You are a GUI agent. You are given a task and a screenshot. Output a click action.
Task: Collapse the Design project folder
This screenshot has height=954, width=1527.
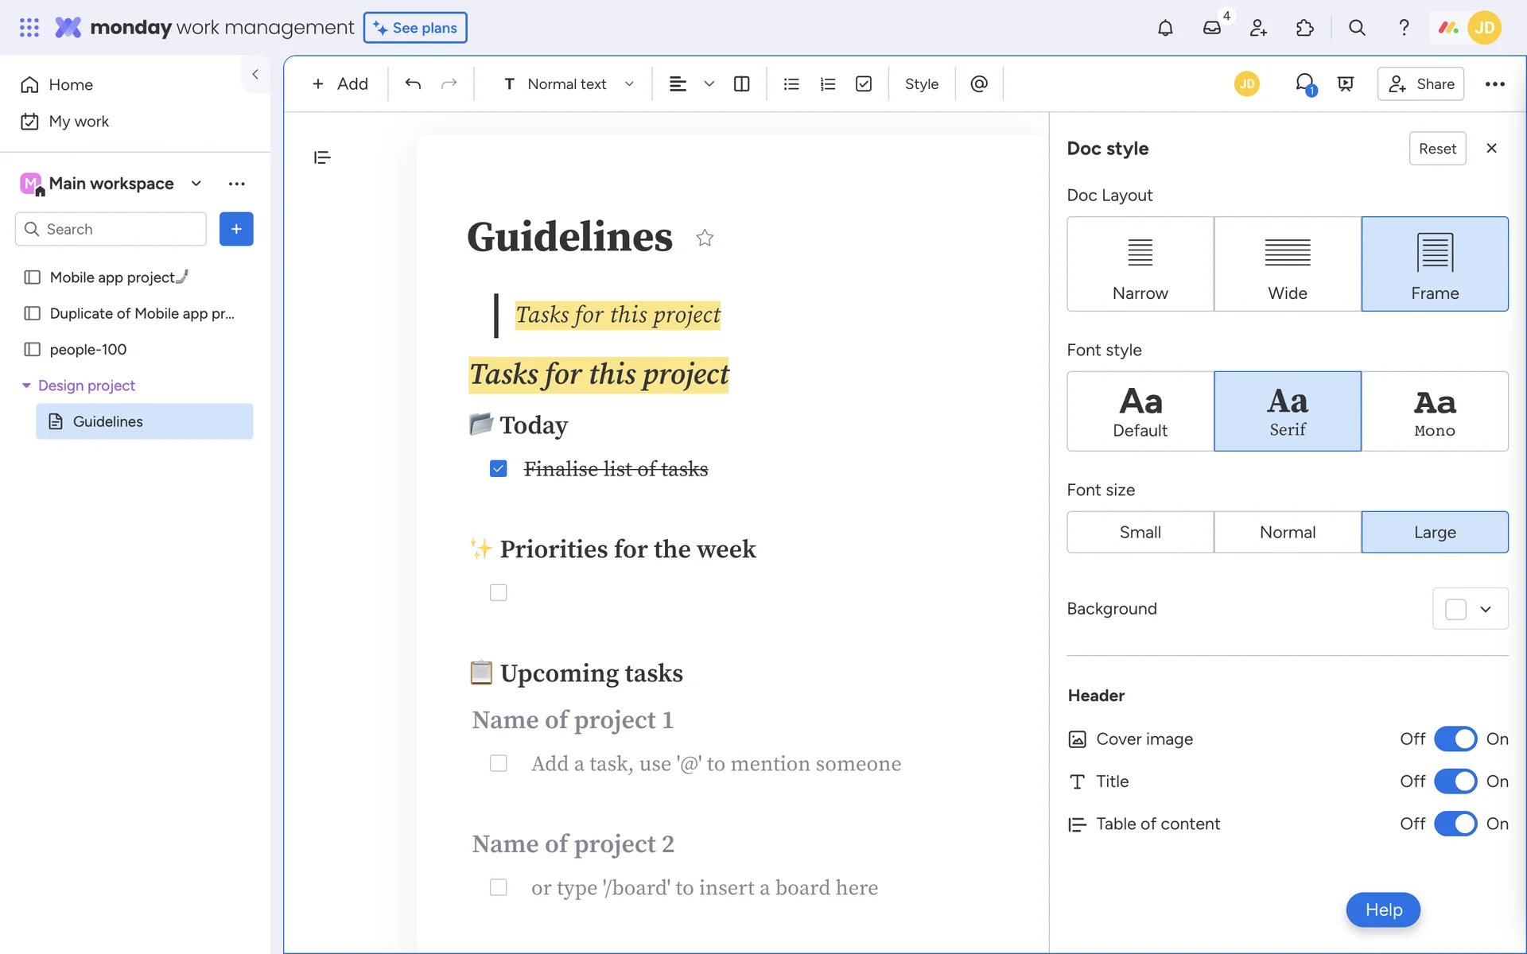26,386
